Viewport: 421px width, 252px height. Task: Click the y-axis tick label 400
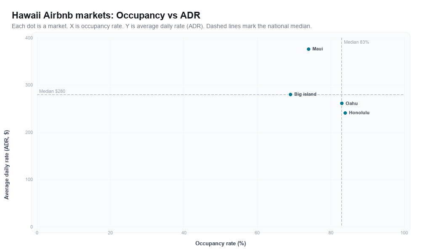point(29,38)
